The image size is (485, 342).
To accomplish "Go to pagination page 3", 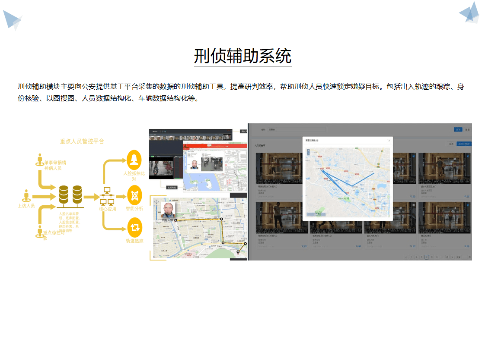I will tap(421, 257).
